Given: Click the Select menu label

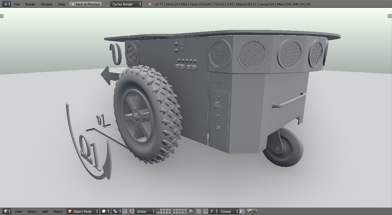Looking at the screenshot, I should 32,211.
